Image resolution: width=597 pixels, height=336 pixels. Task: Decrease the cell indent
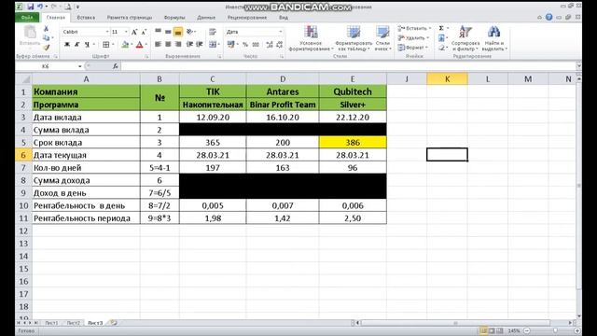[189, 45]
